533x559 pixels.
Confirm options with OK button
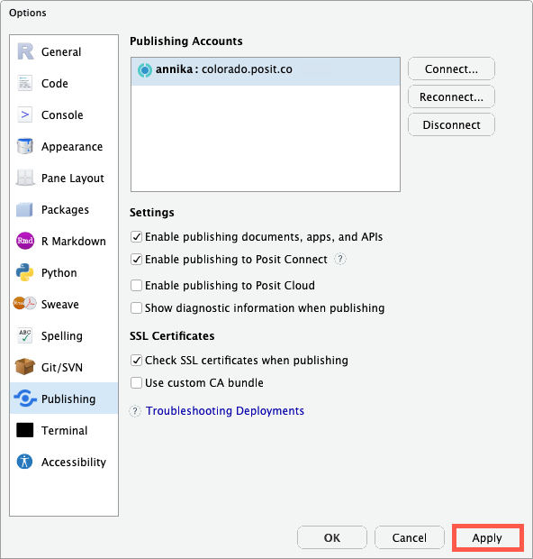click(x=332, y=537)
